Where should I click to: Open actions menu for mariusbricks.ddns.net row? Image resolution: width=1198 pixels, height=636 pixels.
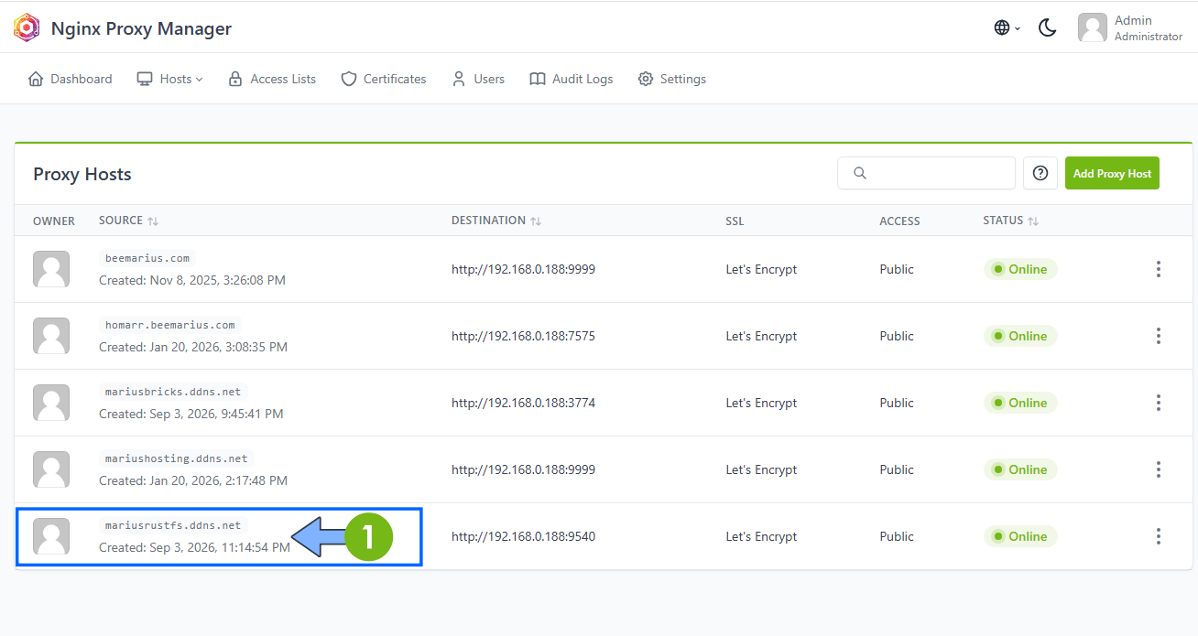tap(1159, 403)
